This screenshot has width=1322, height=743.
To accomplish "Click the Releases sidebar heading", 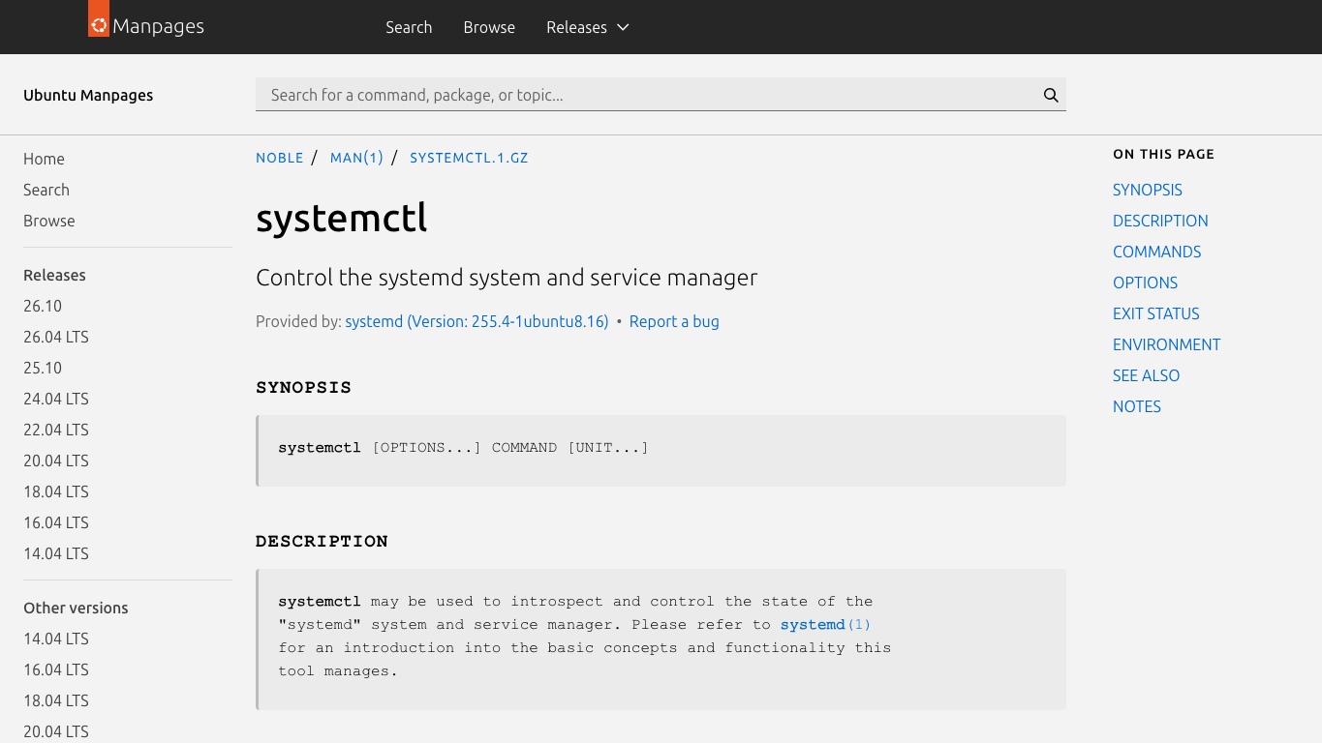I will (54, 275).
